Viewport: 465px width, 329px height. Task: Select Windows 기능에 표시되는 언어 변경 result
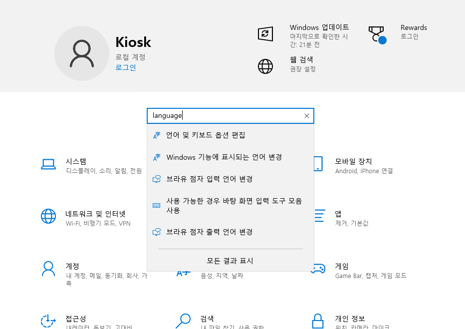tap(224, 157)
